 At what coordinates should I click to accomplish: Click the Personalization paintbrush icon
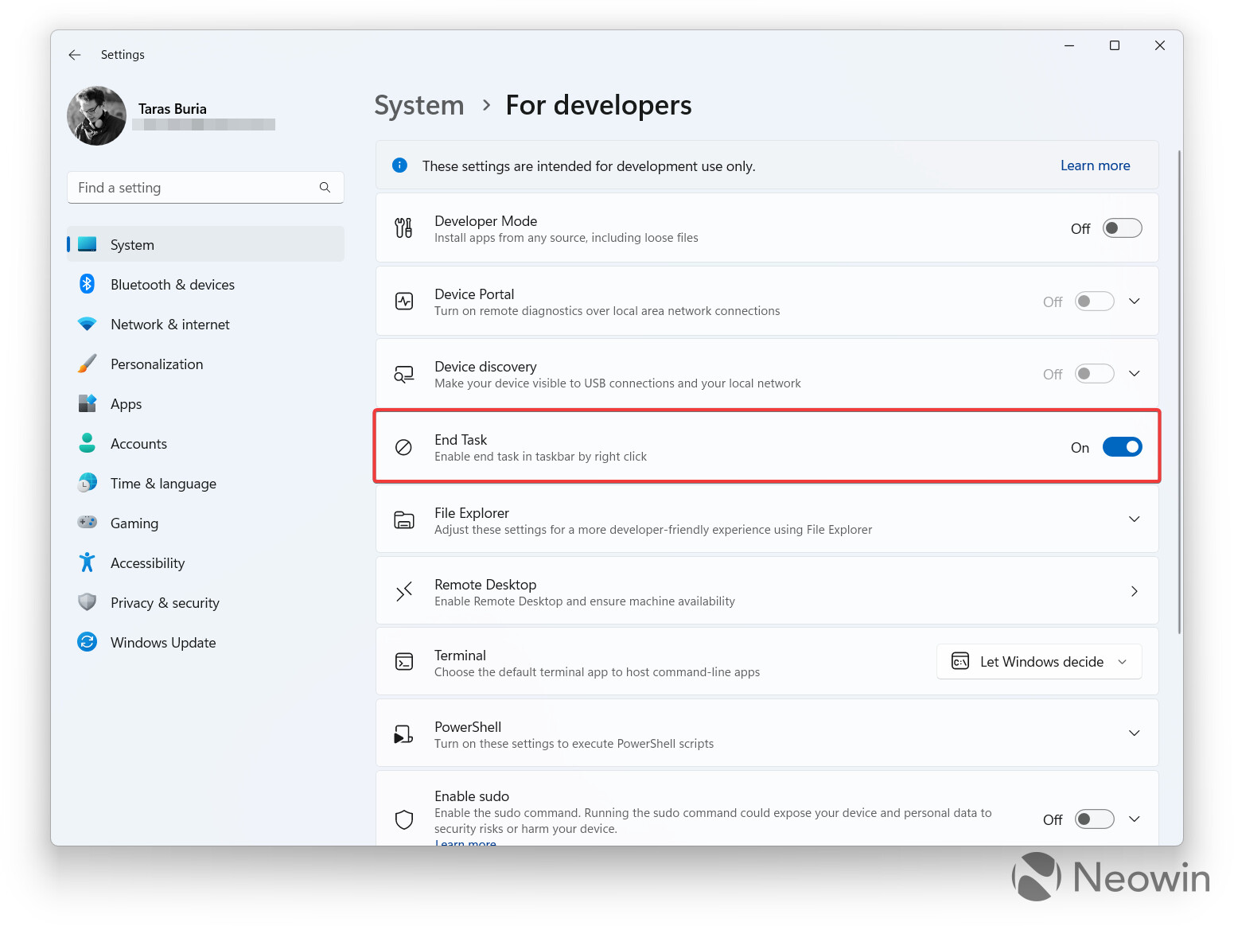pos(88,364)
